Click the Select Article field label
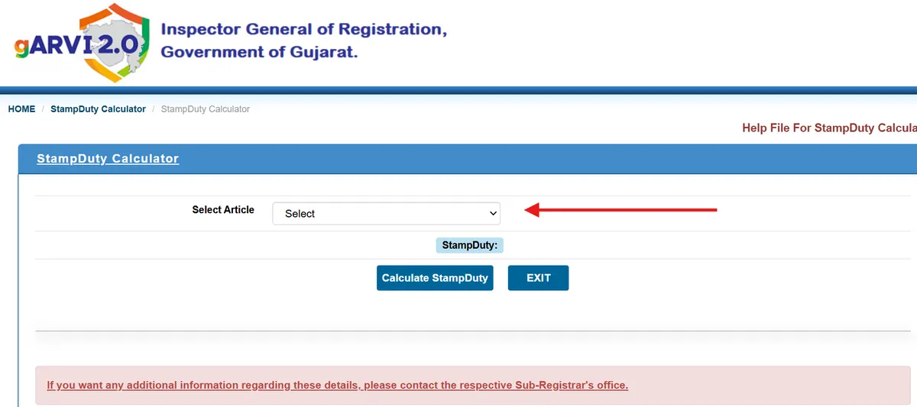Screen dimensions: 917x407 coord(223,210)
